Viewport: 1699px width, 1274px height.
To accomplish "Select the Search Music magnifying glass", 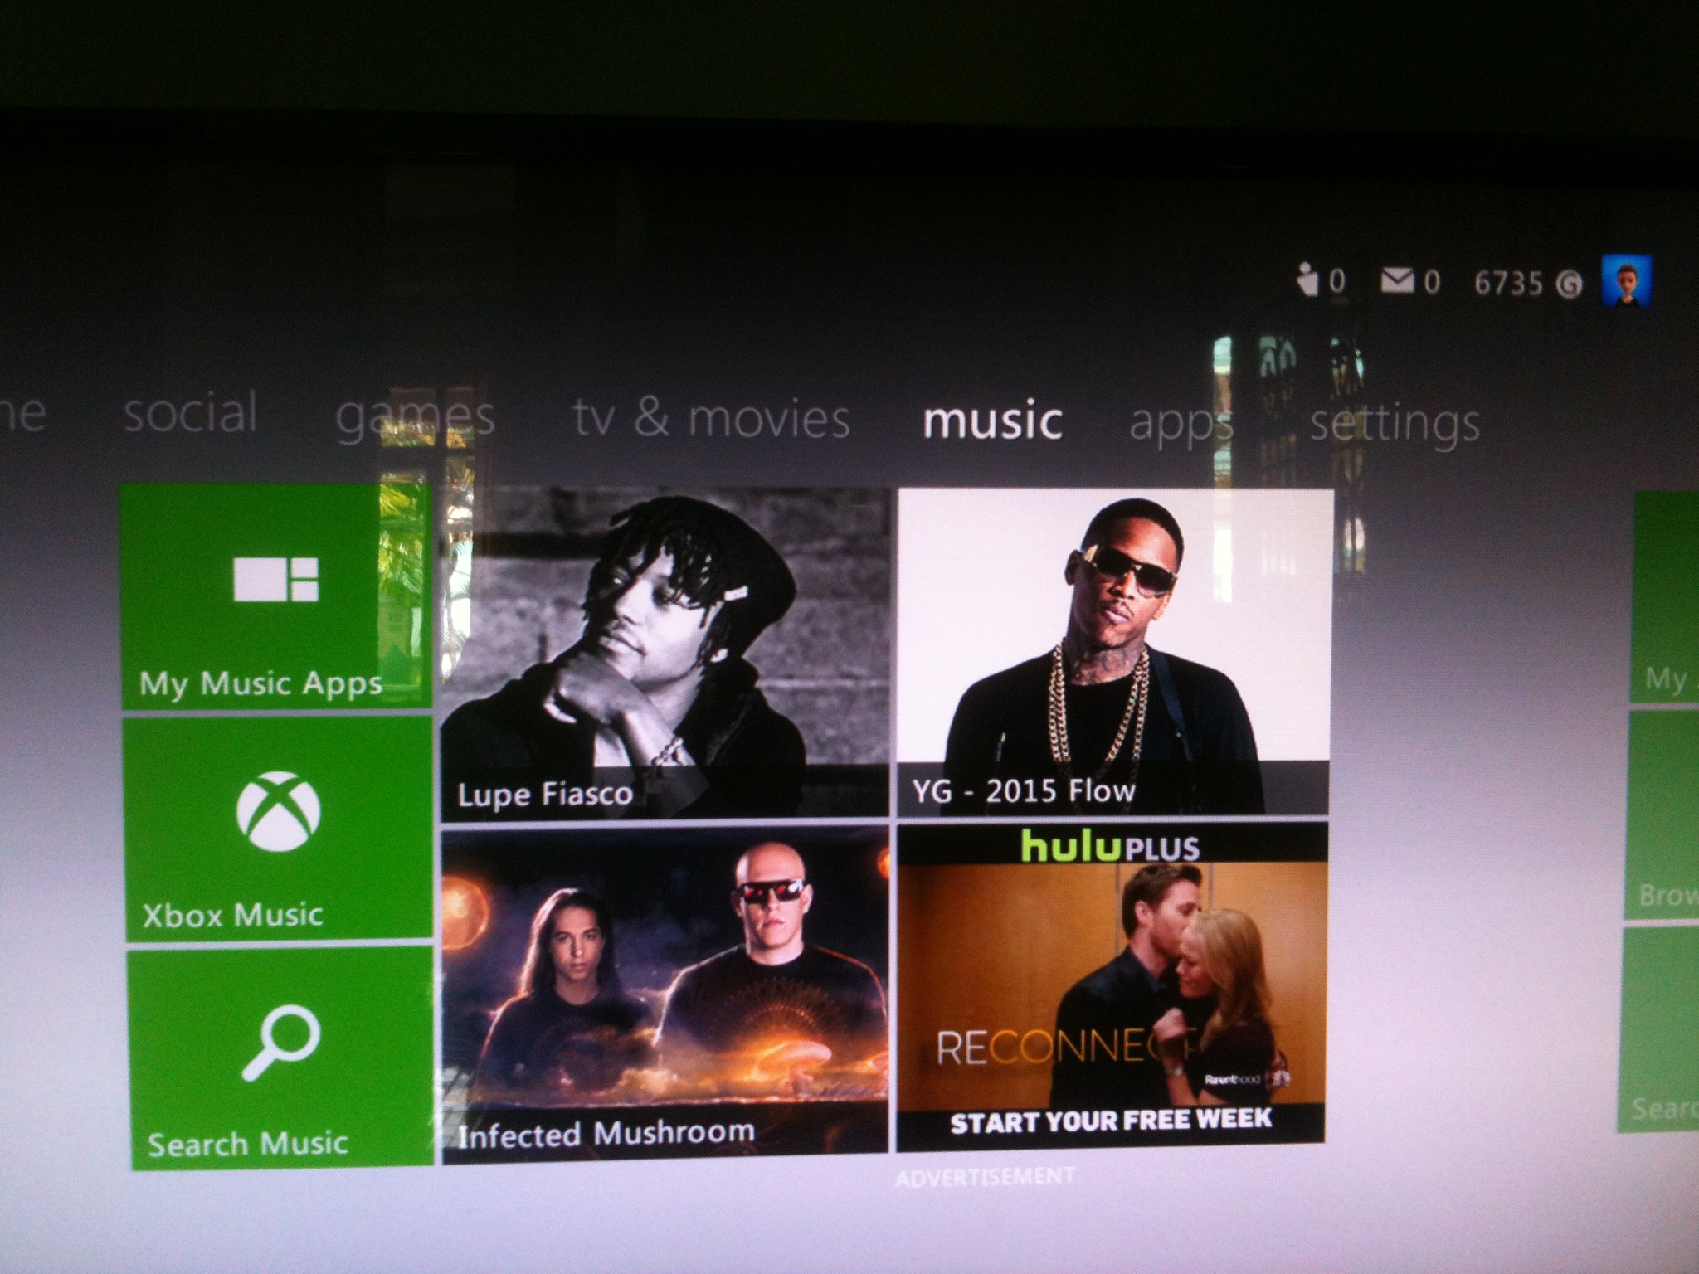I will [x=280, y=1043].
